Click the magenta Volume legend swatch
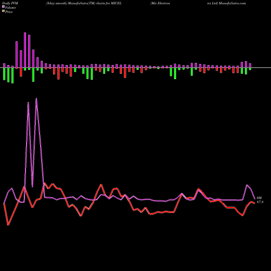 (x=3, y=7)
